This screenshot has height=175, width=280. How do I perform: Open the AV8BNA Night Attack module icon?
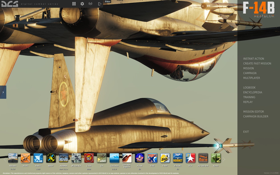64,158
